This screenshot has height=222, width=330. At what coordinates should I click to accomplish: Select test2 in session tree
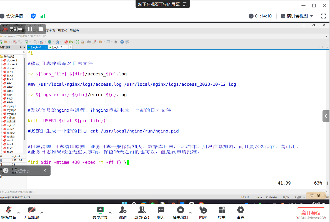click(x=10, y=144)
